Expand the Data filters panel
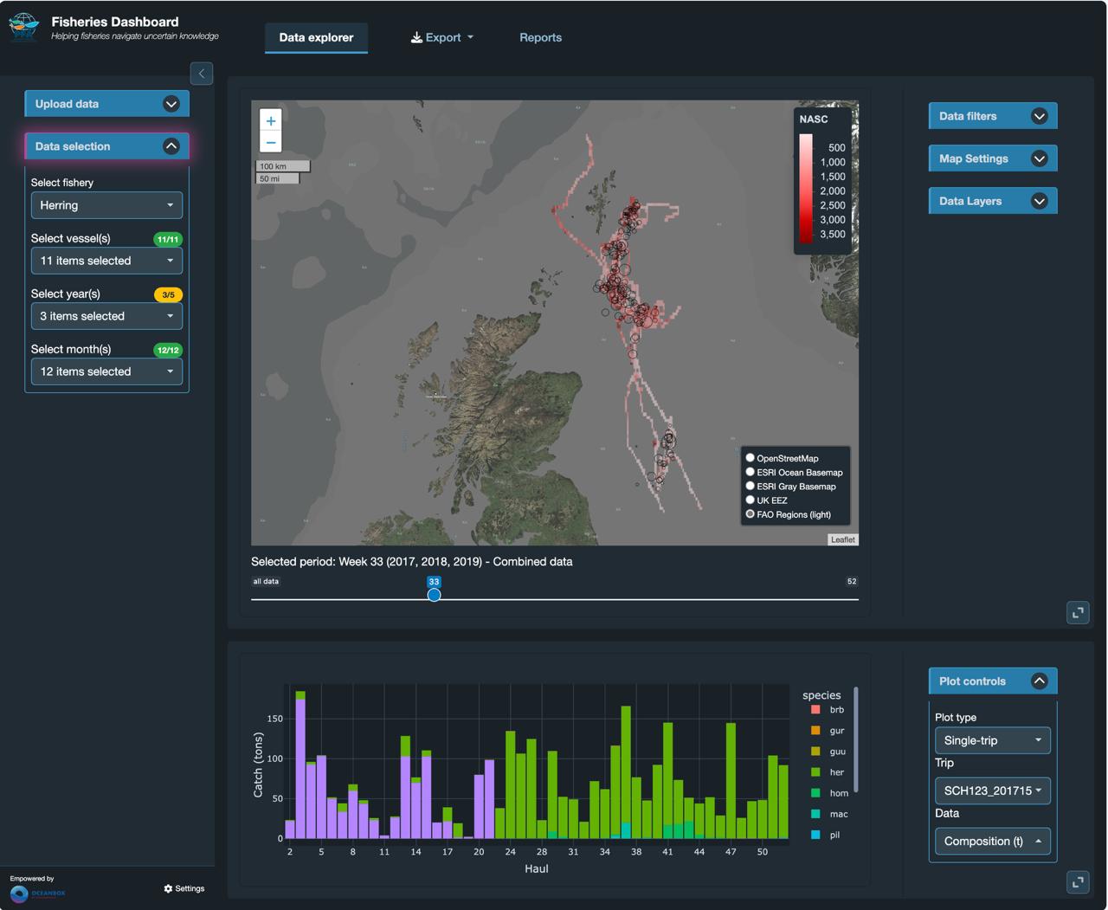1108x910 pixels. coord(992,115)
